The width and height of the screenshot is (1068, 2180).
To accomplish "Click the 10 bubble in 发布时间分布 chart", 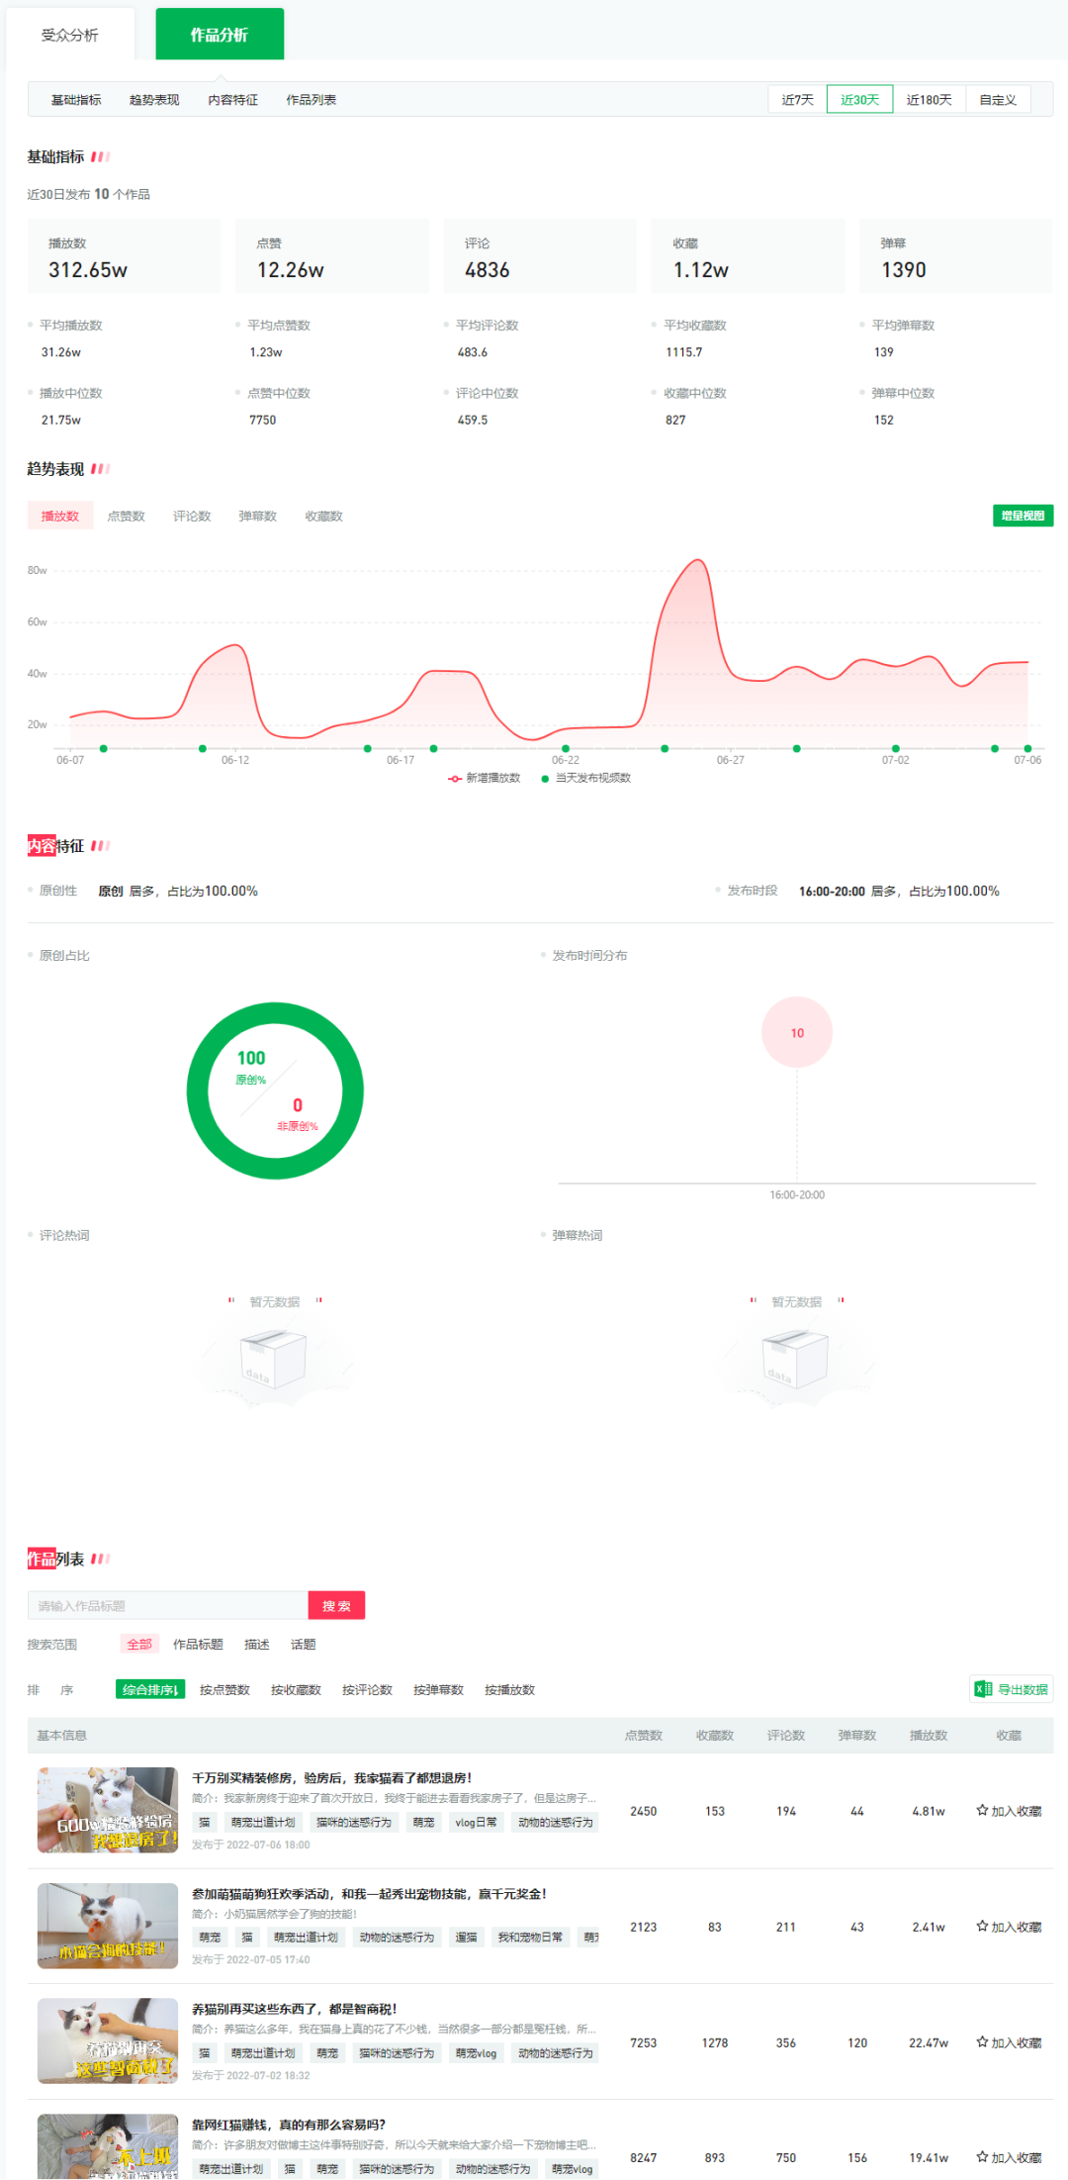I will point(797,1032).
